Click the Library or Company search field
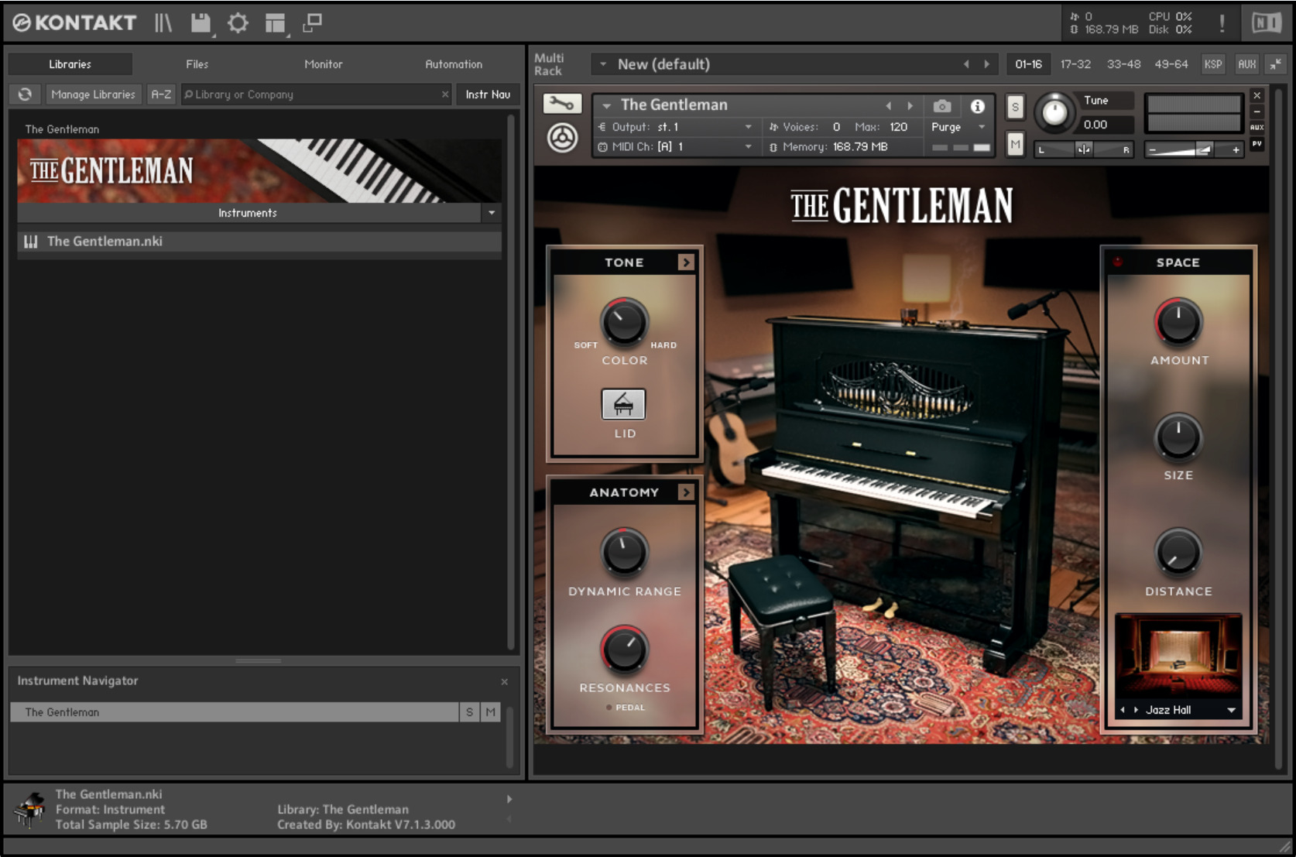Screen dimensions: 1296x857 click(316, 94)
